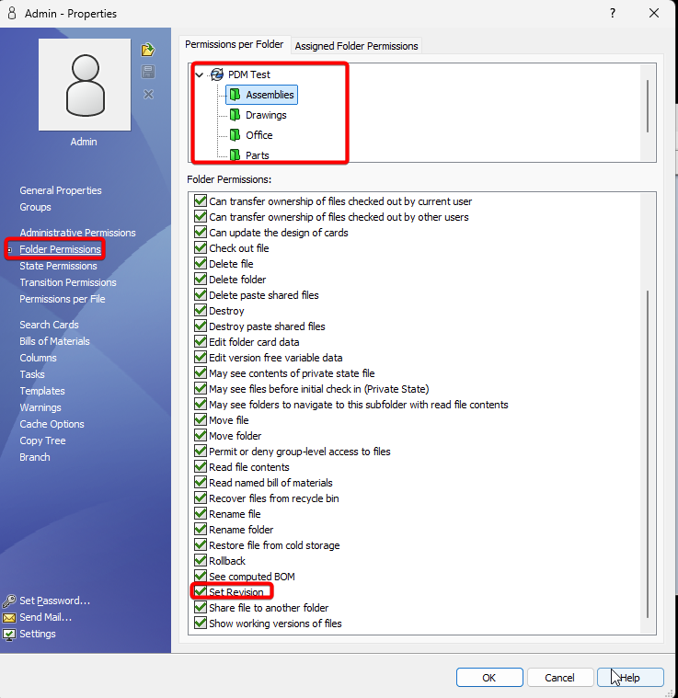Image resolution: width=678 pixels, height=698 pixels.
Task: Toggle Show working versions of files checkbox
Action: pyautogui.click(x=201, y=623)
